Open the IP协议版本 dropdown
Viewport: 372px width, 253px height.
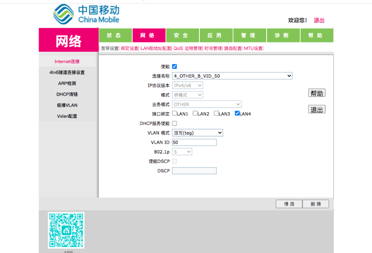188,85
